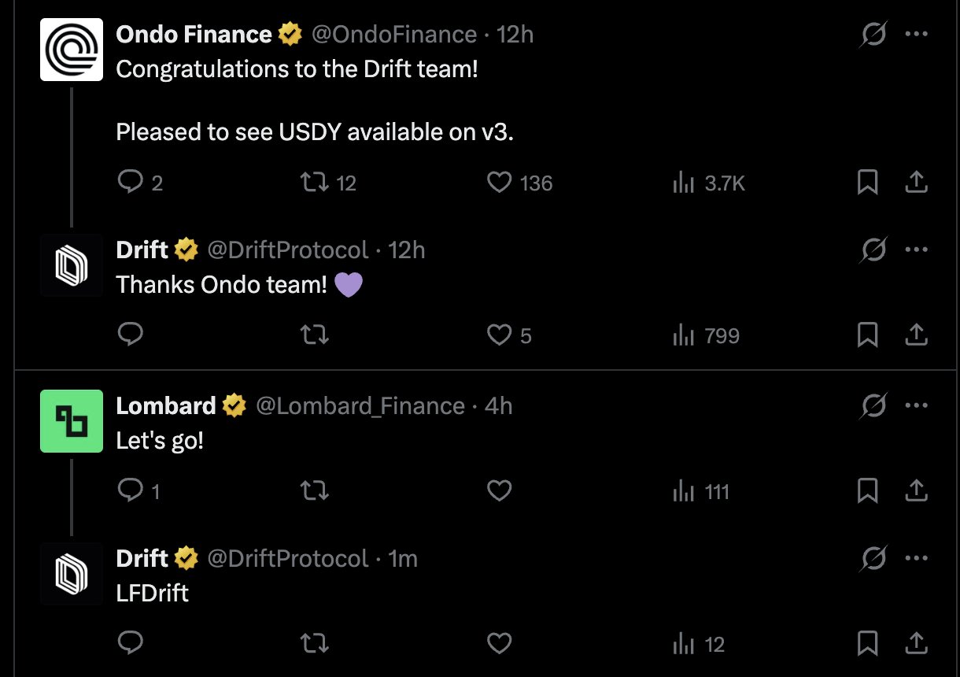Share the Ondo Finance post

pos(916,183)
